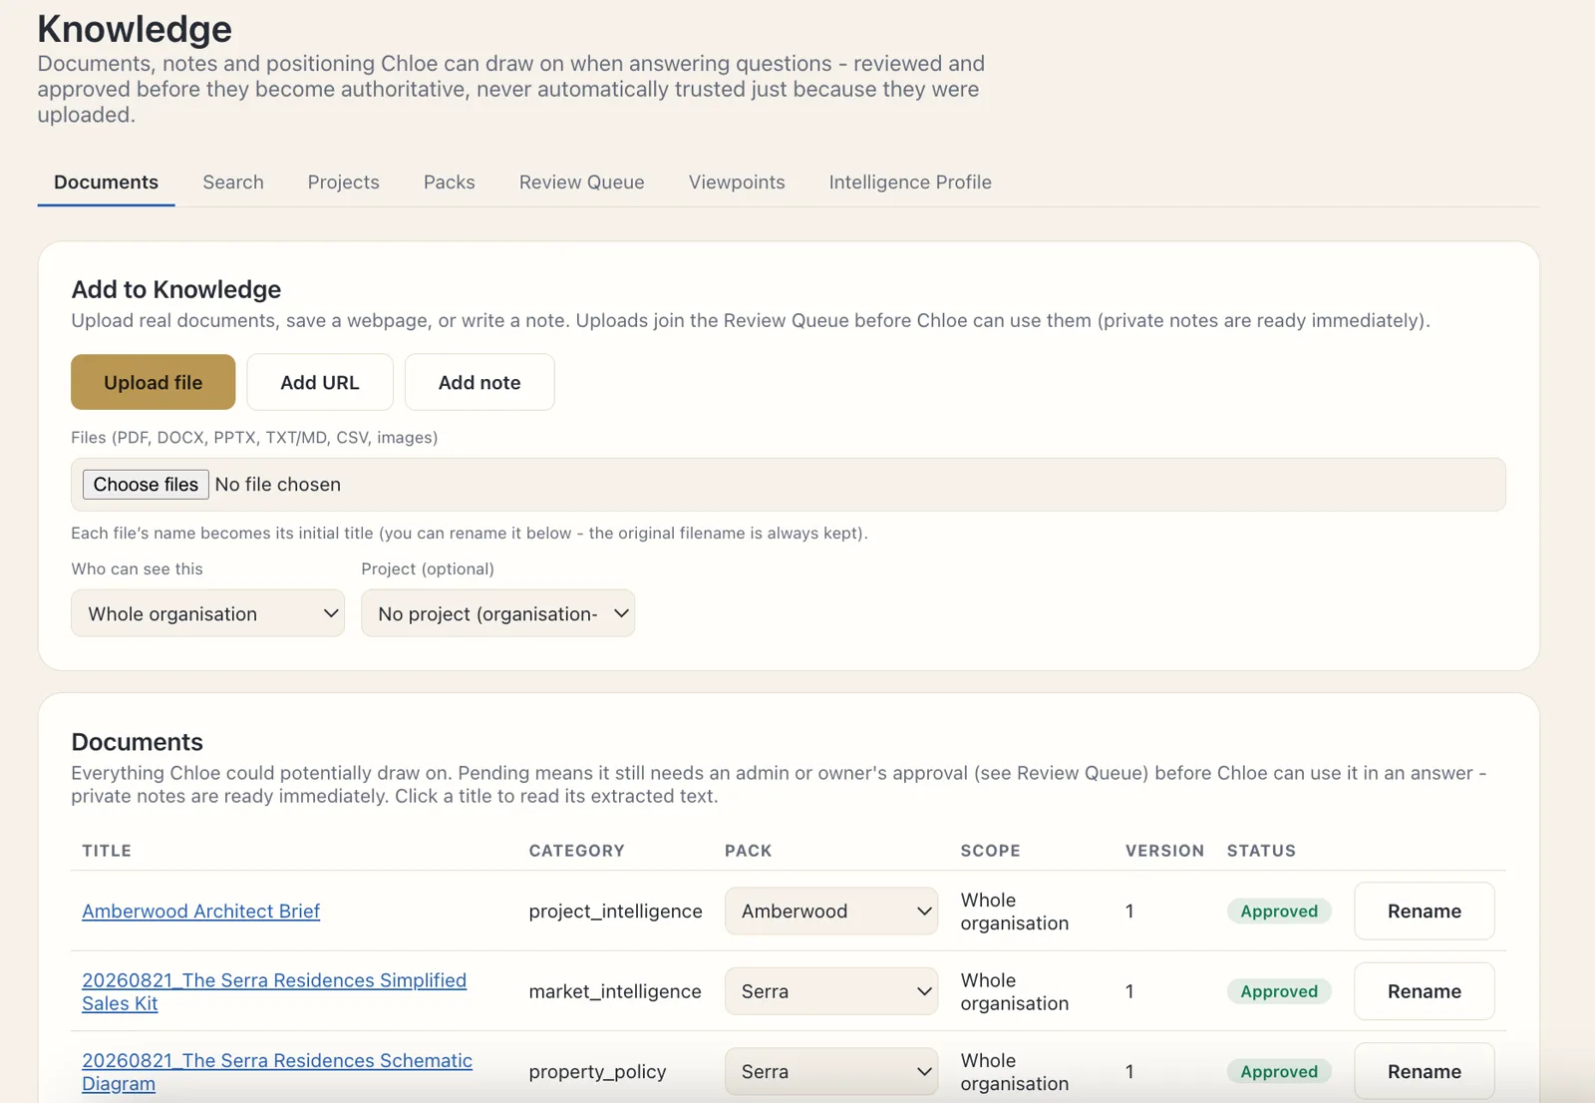Open the Search tab
1595x1103 pixels.
point(233,183)
